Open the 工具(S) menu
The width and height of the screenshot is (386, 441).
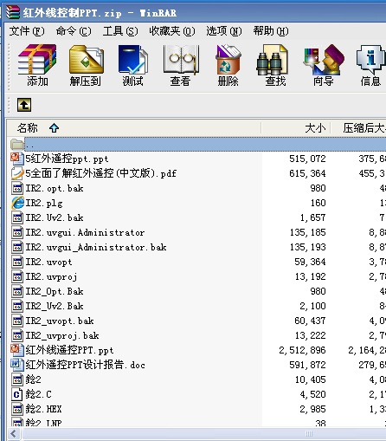point(120,31)
